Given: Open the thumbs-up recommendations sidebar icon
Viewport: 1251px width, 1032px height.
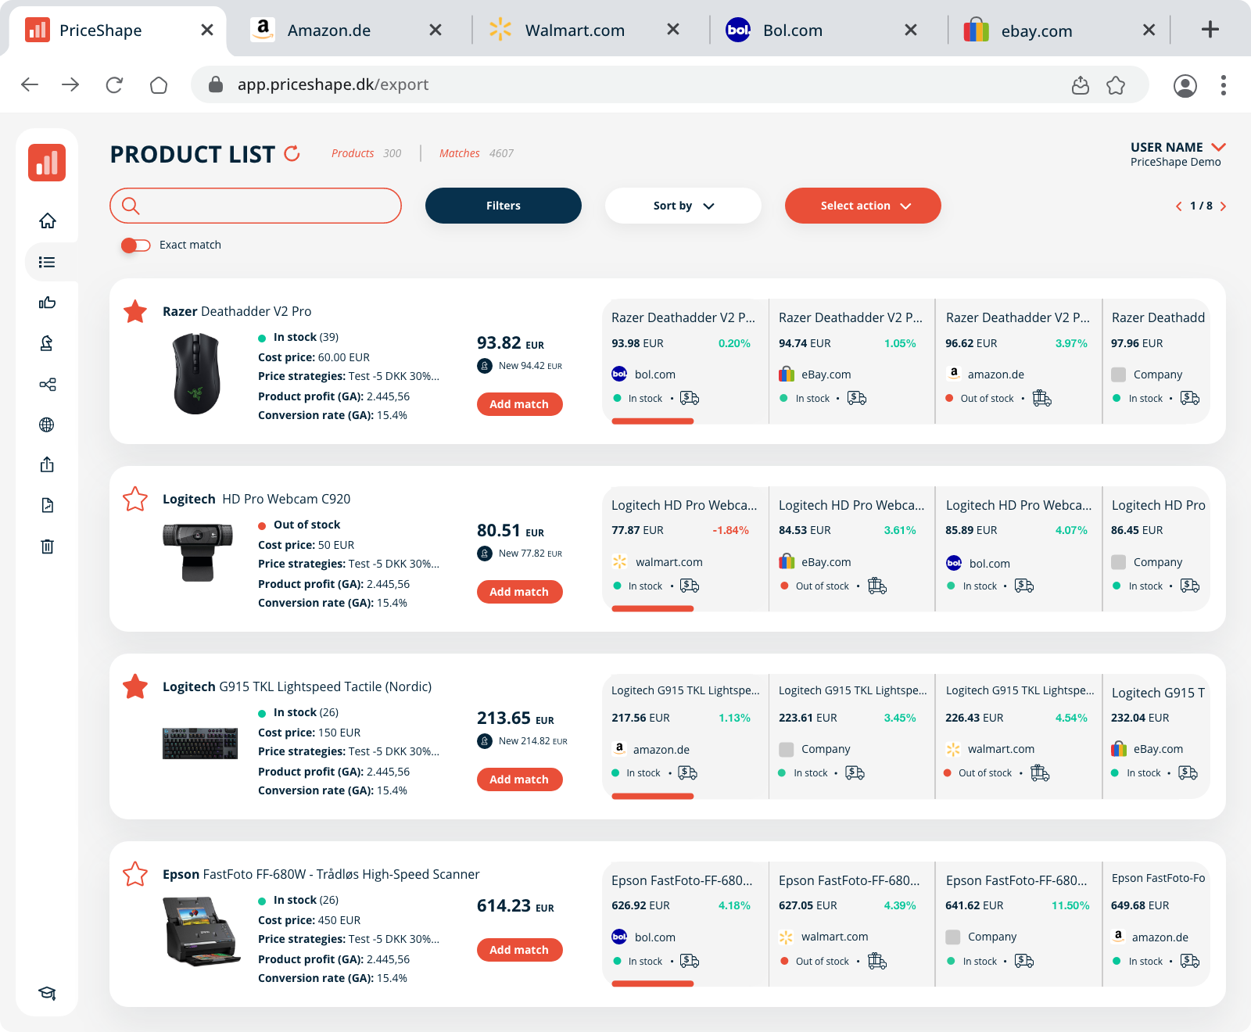Looking at the screenshot, I should click(47, 303).
